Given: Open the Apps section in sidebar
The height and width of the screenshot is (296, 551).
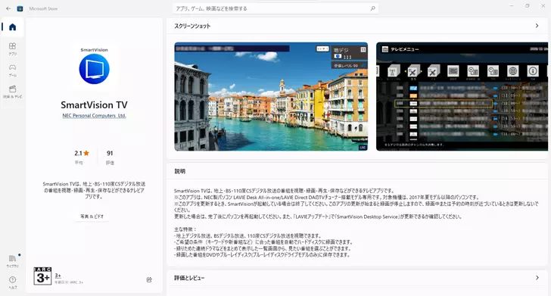Looking at the screenshot, I should 13,49.
